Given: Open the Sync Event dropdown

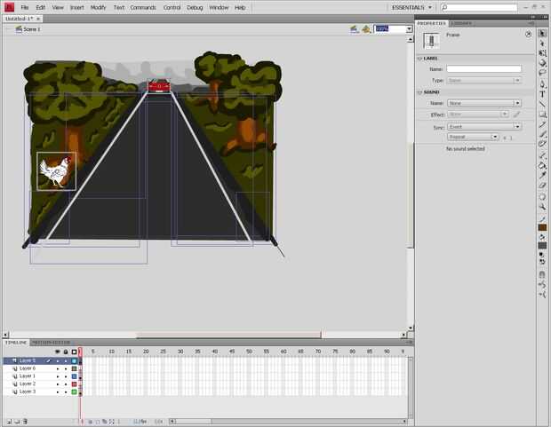Looking at the screenshot, I should pos(483,126).
